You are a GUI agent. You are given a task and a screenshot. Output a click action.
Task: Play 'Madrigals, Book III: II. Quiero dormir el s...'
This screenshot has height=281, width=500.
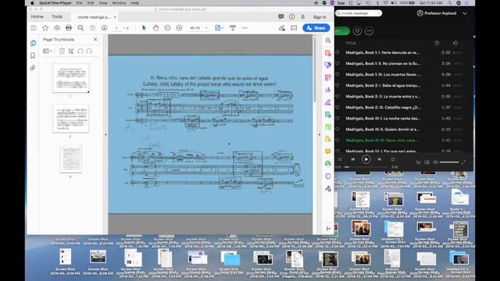pos(383,130)
